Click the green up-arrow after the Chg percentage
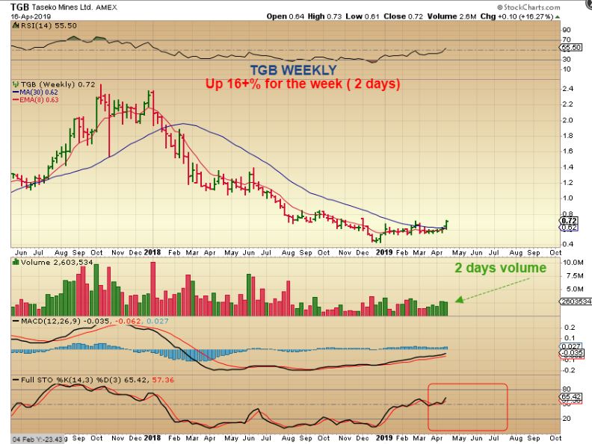The image size is (592, 444). pyautogui.click(x=558, y=16)
